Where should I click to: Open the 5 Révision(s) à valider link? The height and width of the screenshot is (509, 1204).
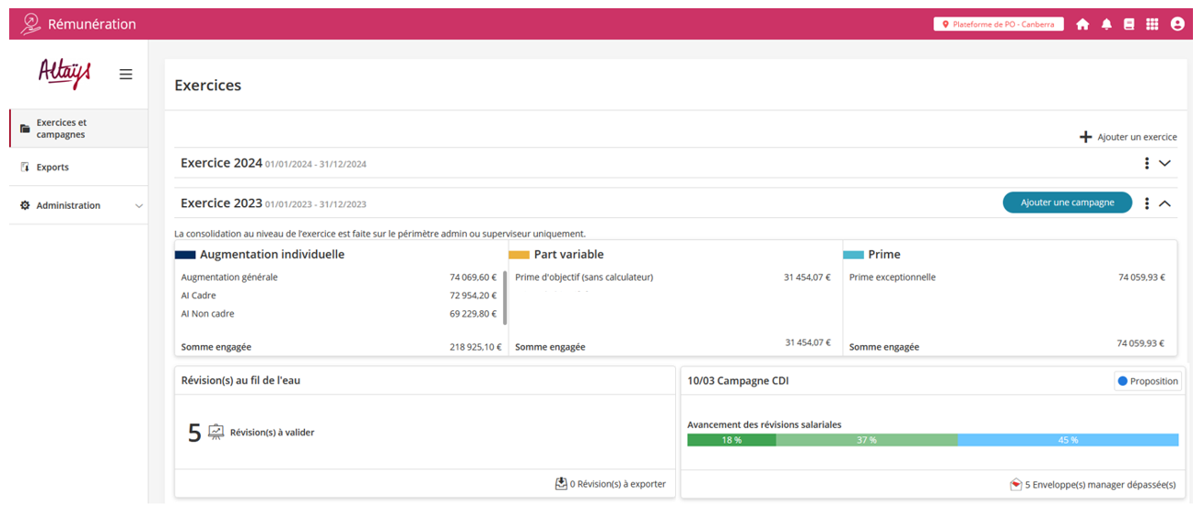click(251, 433)
